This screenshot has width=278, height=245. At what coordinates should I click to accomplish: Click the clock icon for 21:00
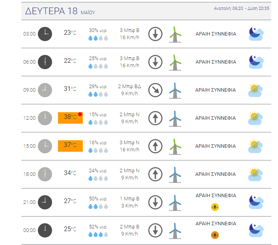tap(45, 202)
